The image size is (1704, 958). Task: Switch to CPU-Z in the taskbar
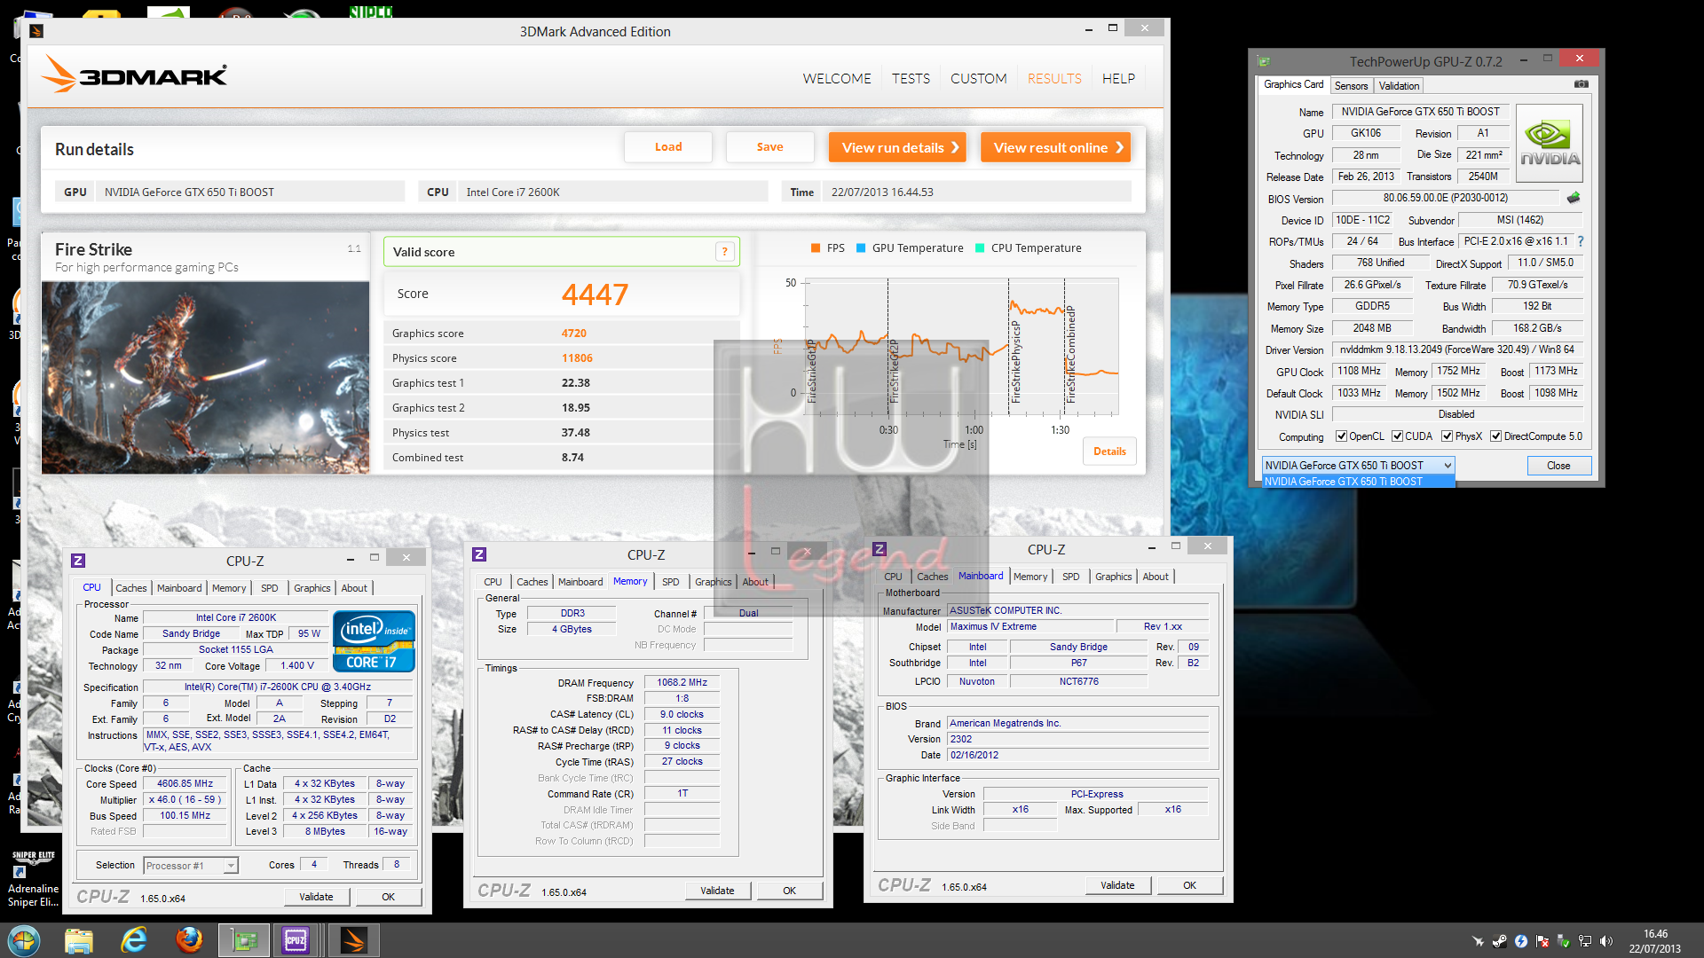[296, 940]
